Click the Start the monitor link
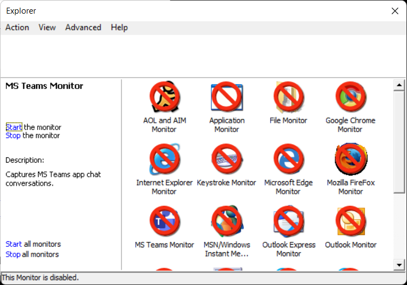Screen dimensions: 407x285 pyautogui.click(x=14, y=127)
